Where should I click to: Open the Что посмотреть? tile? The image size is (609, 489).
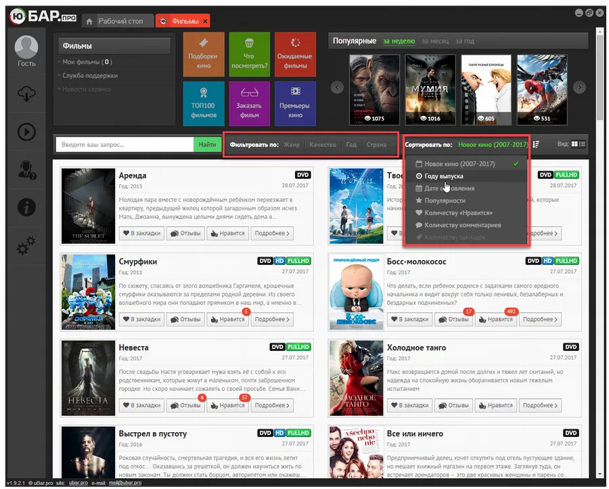click(249, 54)
